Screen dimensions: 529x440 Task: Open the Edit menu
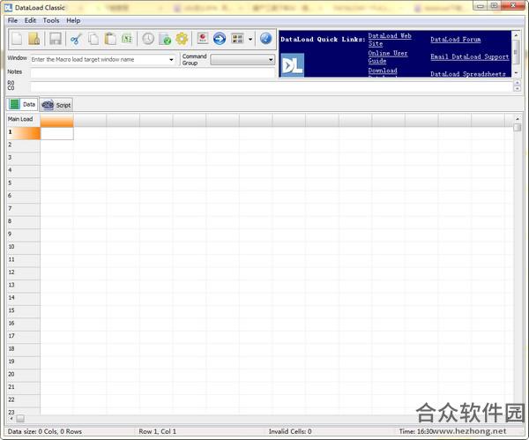pos(30,20)
